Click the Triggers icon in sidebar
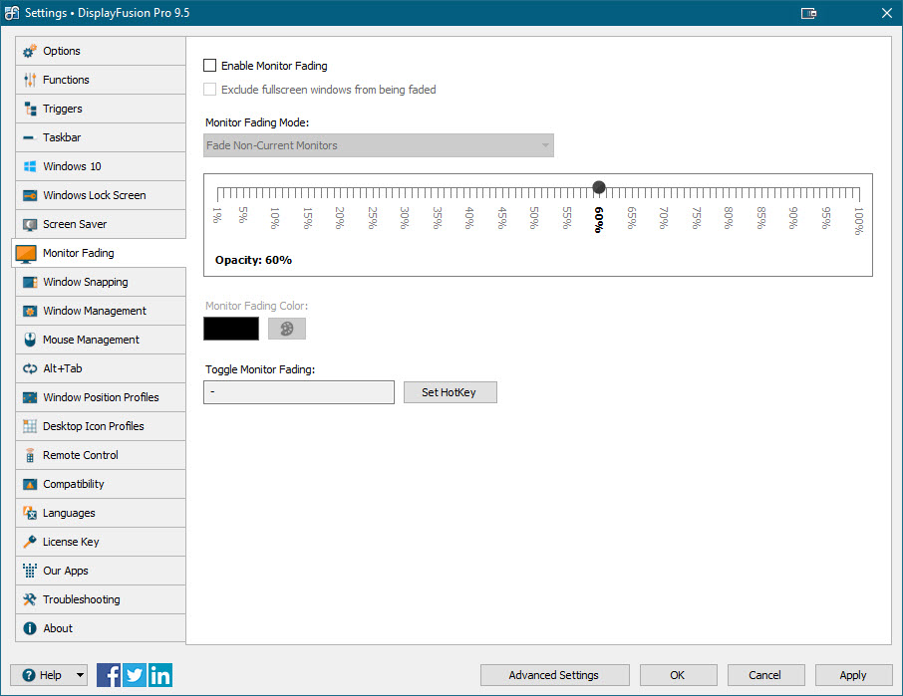The image size is (903, 696). tap(30, 109)
